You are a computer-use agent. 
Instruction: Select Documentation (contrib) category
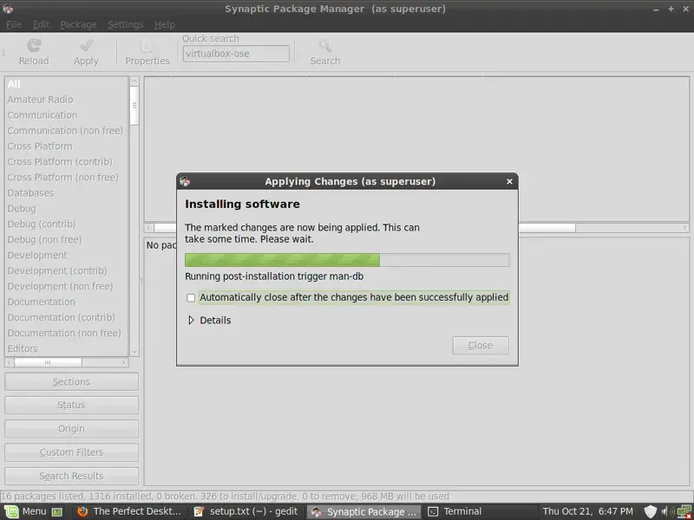point(67,317)
